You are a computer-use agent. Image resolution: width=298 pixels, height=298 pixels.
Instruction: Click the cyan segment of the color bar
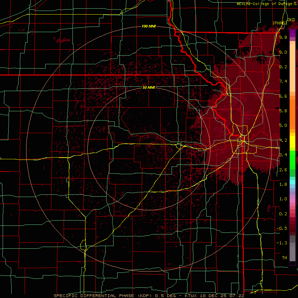(x=292, y=182)
